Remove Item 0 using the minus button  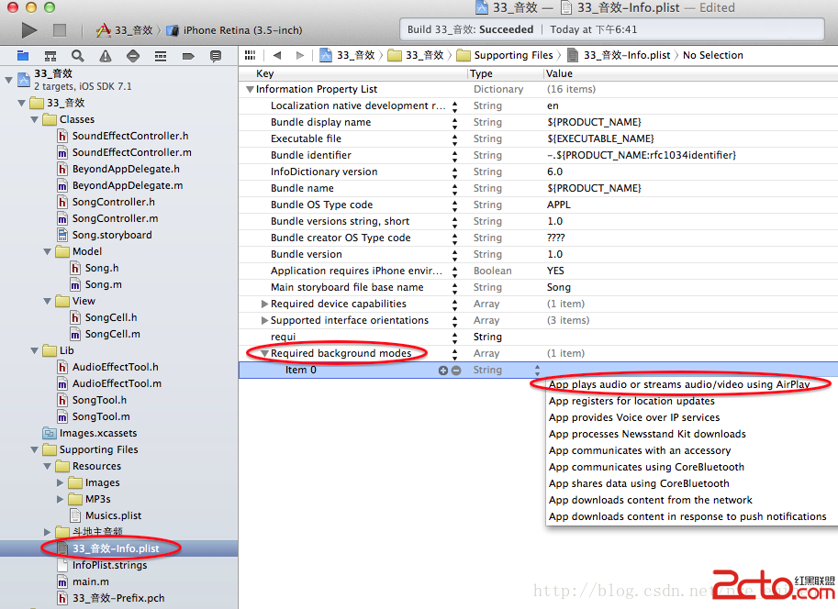(x=456, y=371)
